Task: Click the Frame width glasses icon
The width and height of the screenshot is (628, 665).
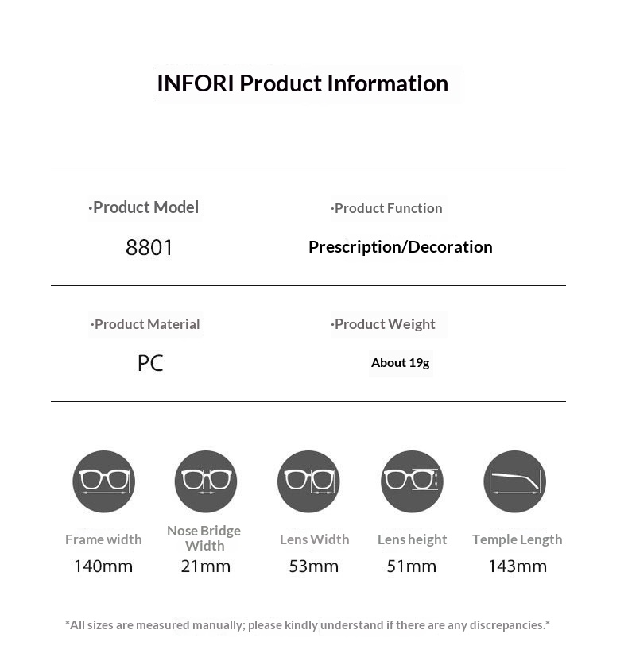Action: 103,481
